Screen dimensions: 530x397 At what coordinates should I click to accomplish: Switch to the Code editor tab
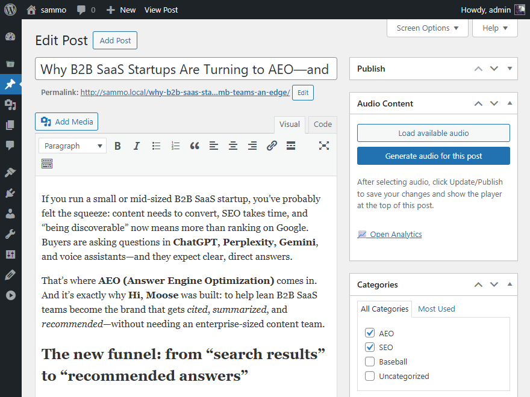[323, 125]
